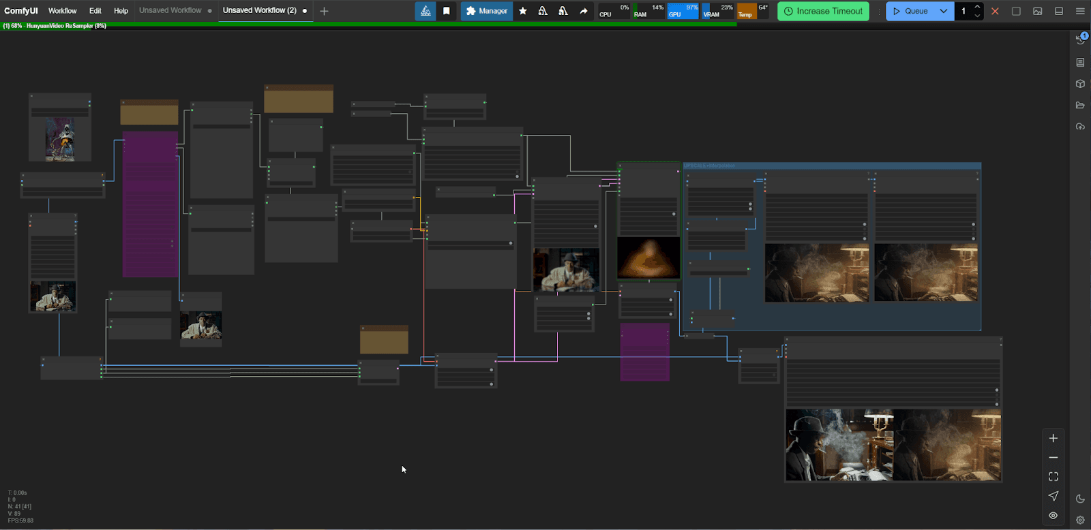This screenshot has height=530, width=1091.
Task: Click the HunyuanVideo ReSampler progress text
Action: tap(55, 26)
